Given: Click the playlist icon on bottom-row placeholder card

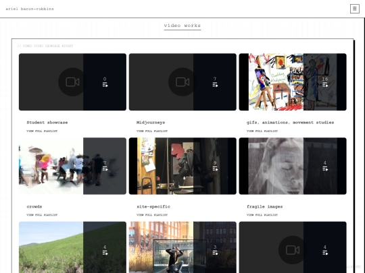Looking at the screenshot, I should point(325,253).
